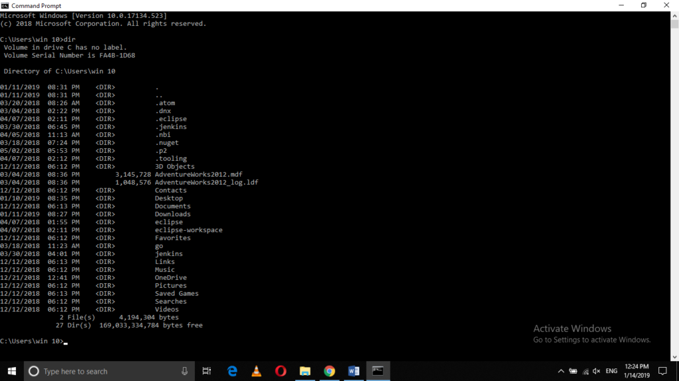This screenshot has height=381, width=679.
Task: Open the Start menu
Action: [11, 371]
